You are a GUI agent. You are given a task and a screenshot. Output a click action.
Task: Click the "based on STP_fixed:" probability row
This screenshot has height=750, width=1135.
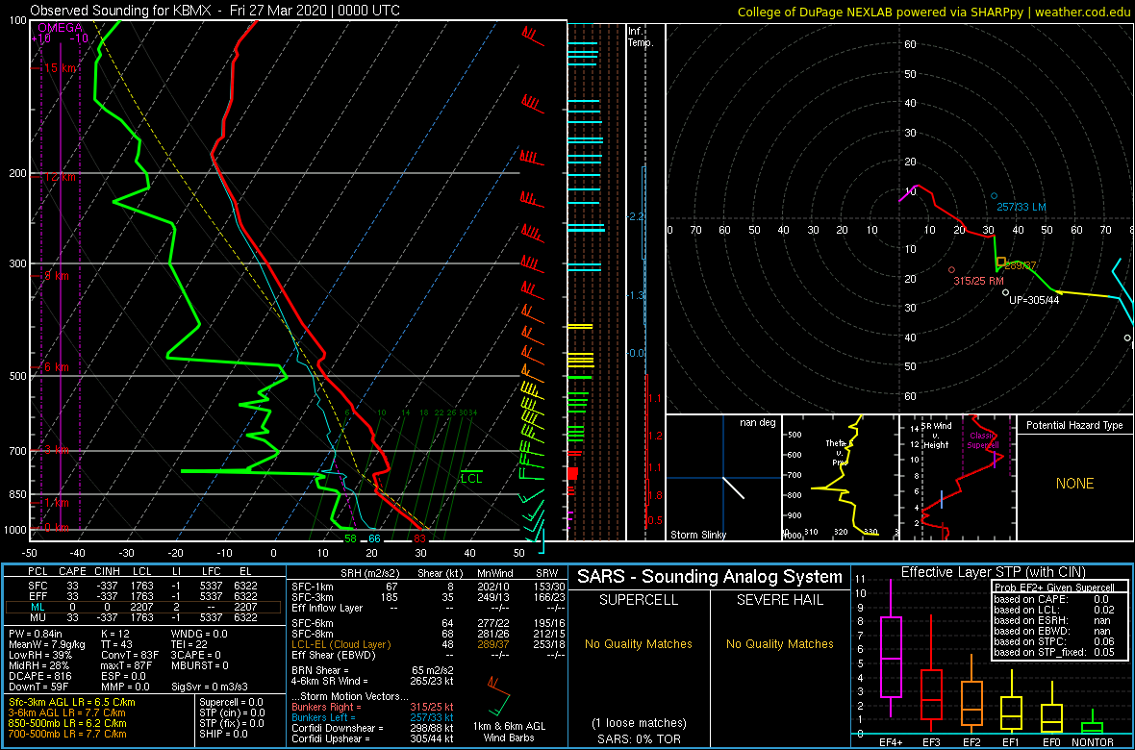1056,652
